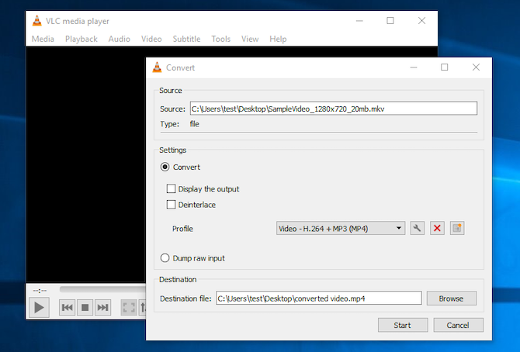The image size is (520, 352).
Task: Click the Source path field
Action: click(333, 109)
